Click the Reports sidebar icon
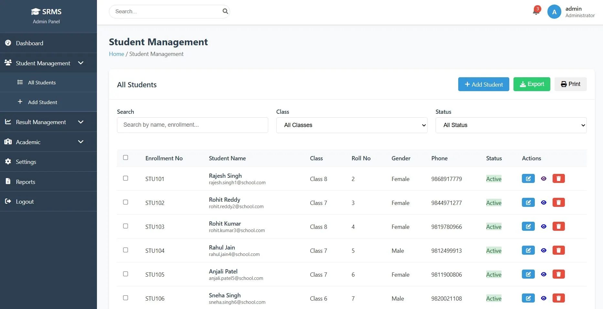 (x=8, y=181)
